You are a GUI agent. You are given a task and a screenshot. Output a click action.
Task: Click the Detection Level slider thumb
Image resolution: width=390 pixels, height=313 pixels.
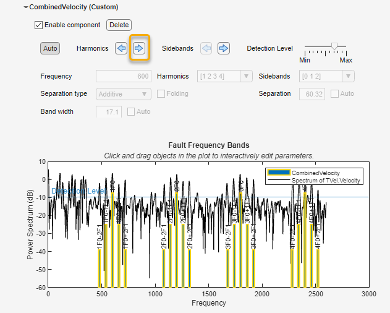click(x=334, y=46)
